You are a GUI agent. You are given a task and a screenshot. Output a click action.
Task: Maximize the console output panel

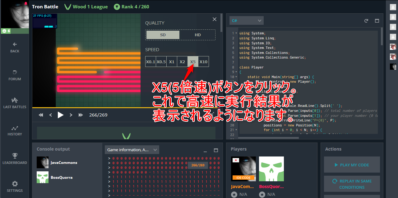[216, 150]
